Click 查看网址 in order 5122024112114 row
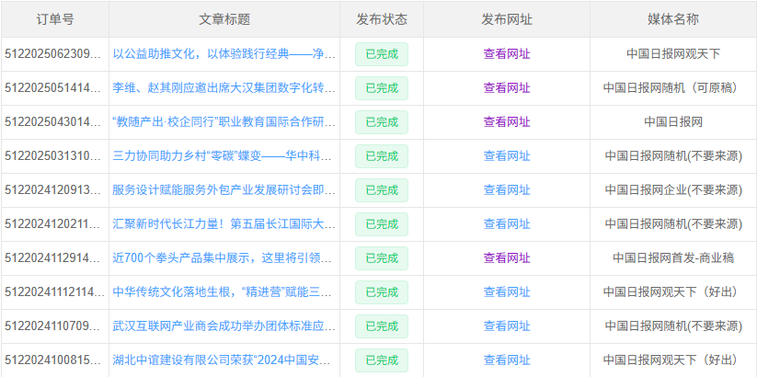Screen dimensions: 757x377 click(507, 292)
